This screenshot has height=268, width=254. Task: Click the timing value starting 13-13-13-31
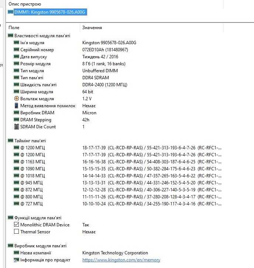[x=152, y=183]
